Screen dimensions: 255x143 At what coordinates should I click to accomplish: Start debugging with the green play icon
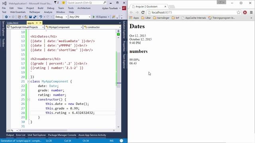tap(94, 17)
